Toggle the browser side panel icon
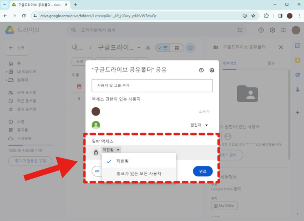Viewport: 304px width, 221px height. tap(280, 16)
